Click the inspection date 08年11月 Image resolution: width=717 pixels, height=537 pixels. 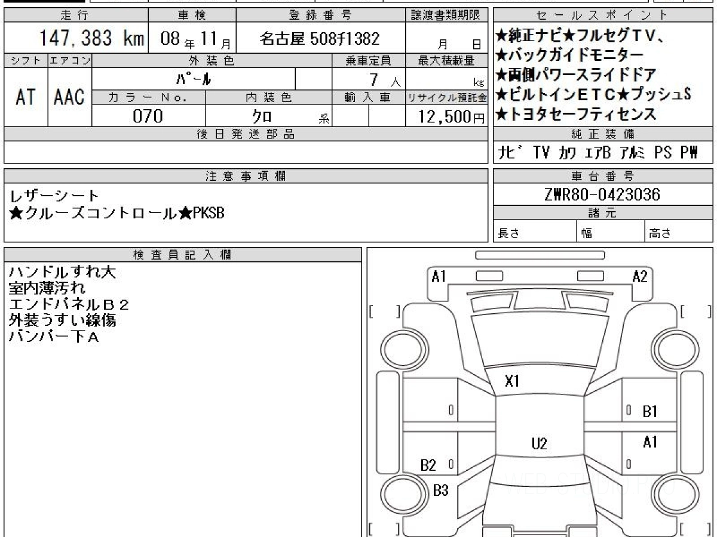click(196, 40)
